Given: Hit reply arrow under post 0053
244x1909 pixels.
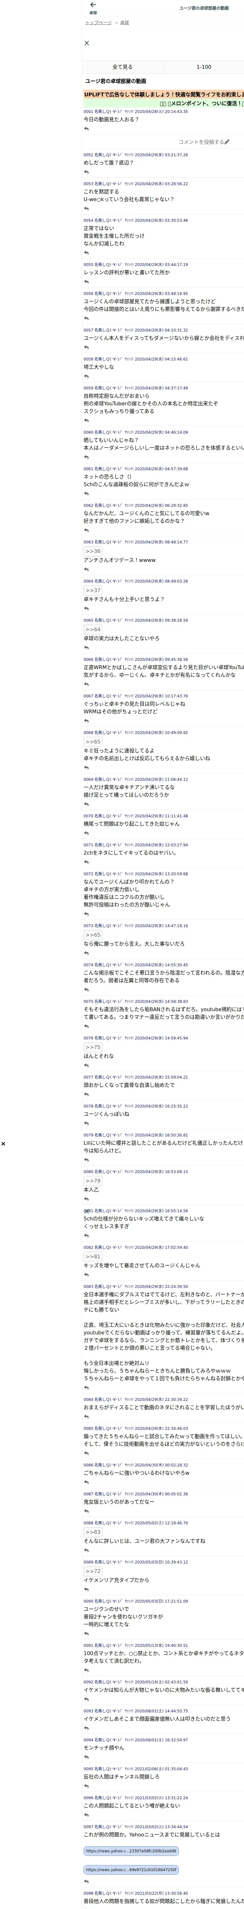Looking at the screenshot, I should [86, 209].
